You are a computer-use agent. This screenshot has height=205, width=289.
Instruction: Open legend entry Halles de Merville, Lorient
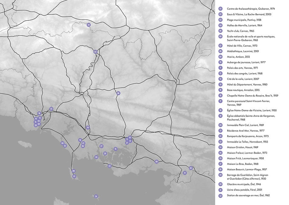pos(245,25)
